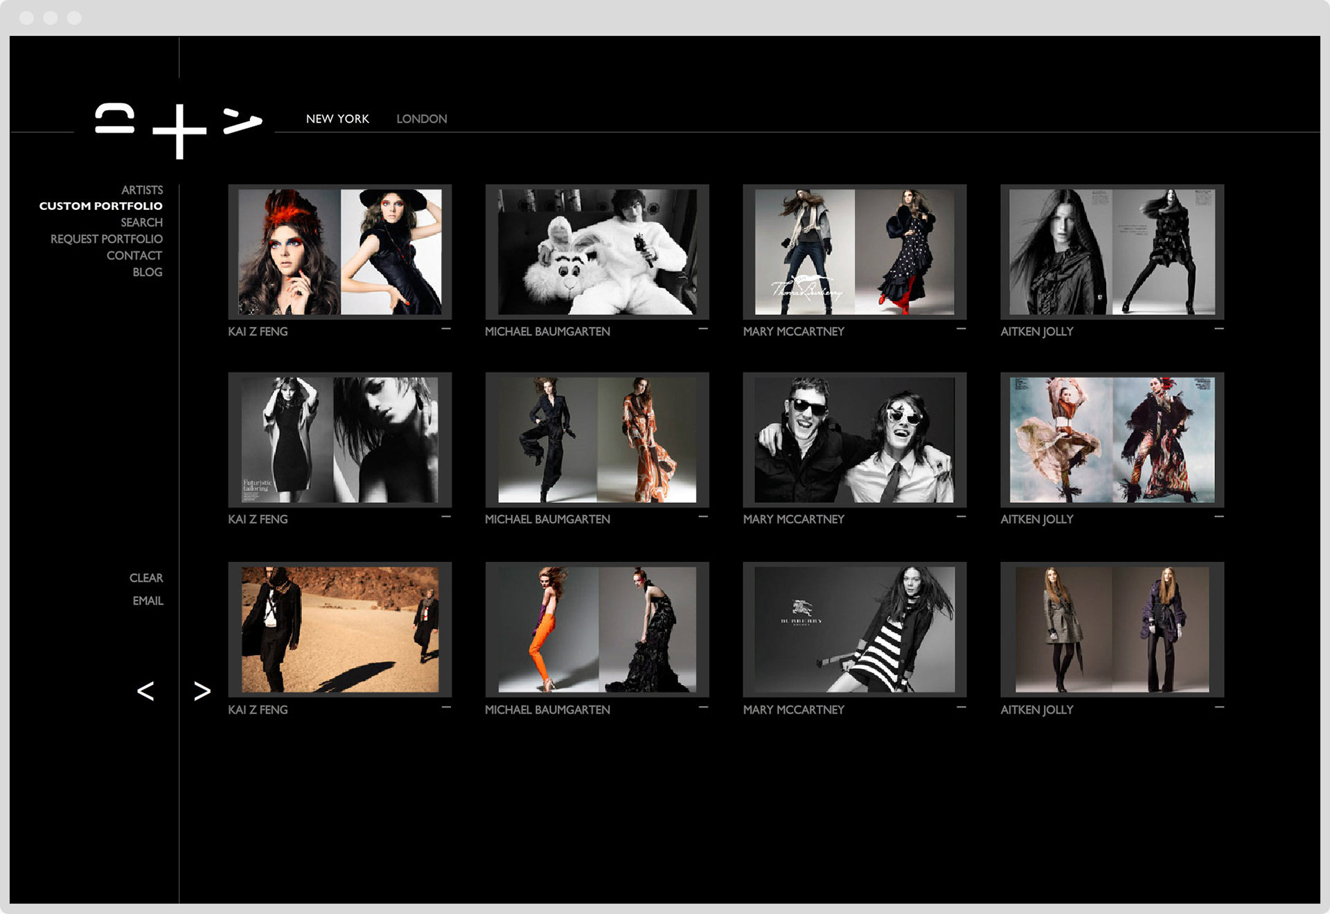The image size is (1330, 914).
Task: Remove top Michael Baumgarten item with minus
Action: (x=703, y=329)
